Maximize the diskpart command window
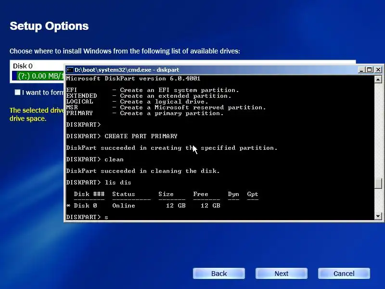Viewport: 385px width, 289px height. (369, 70)
